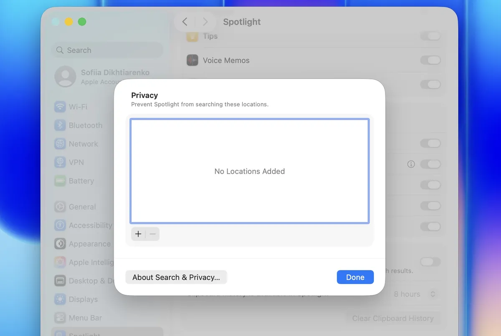Click the "No Locations Added" placeholder text

point(250,171)
